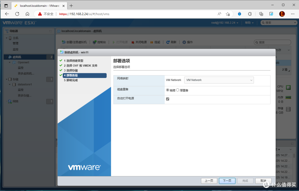This screenshot has width=299, height=191.
Task: Click the browser home icon
Action: 27,14
